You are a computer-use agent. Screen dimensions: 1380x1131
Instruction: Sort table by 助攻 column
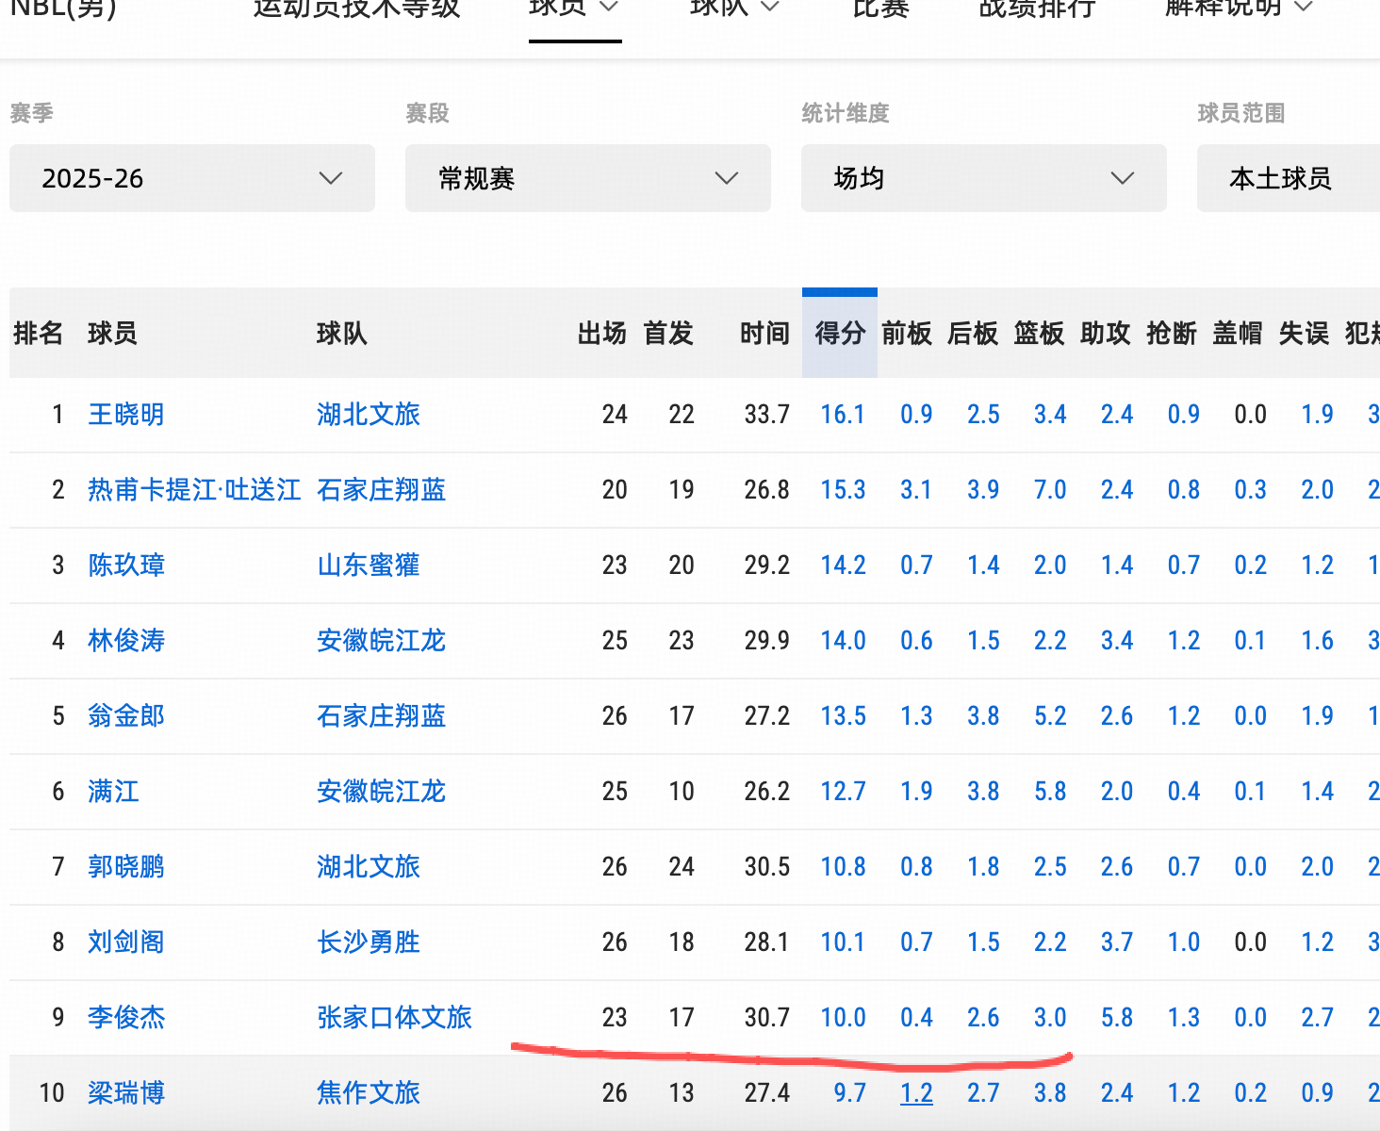point(1105,334)
